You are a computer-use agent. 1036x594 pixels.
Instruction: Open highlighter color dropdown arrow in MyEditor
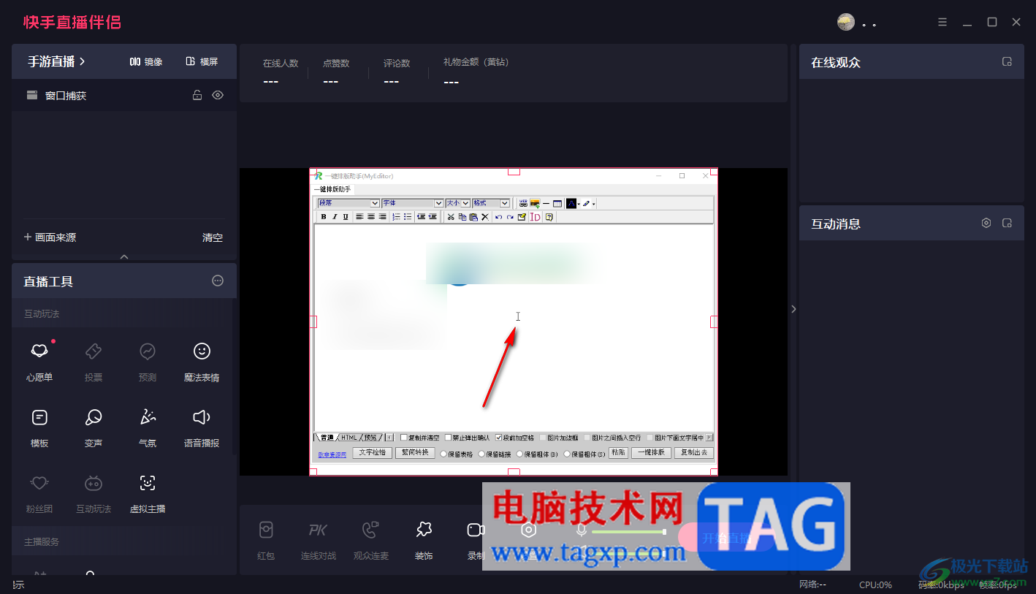click(594, 204)
